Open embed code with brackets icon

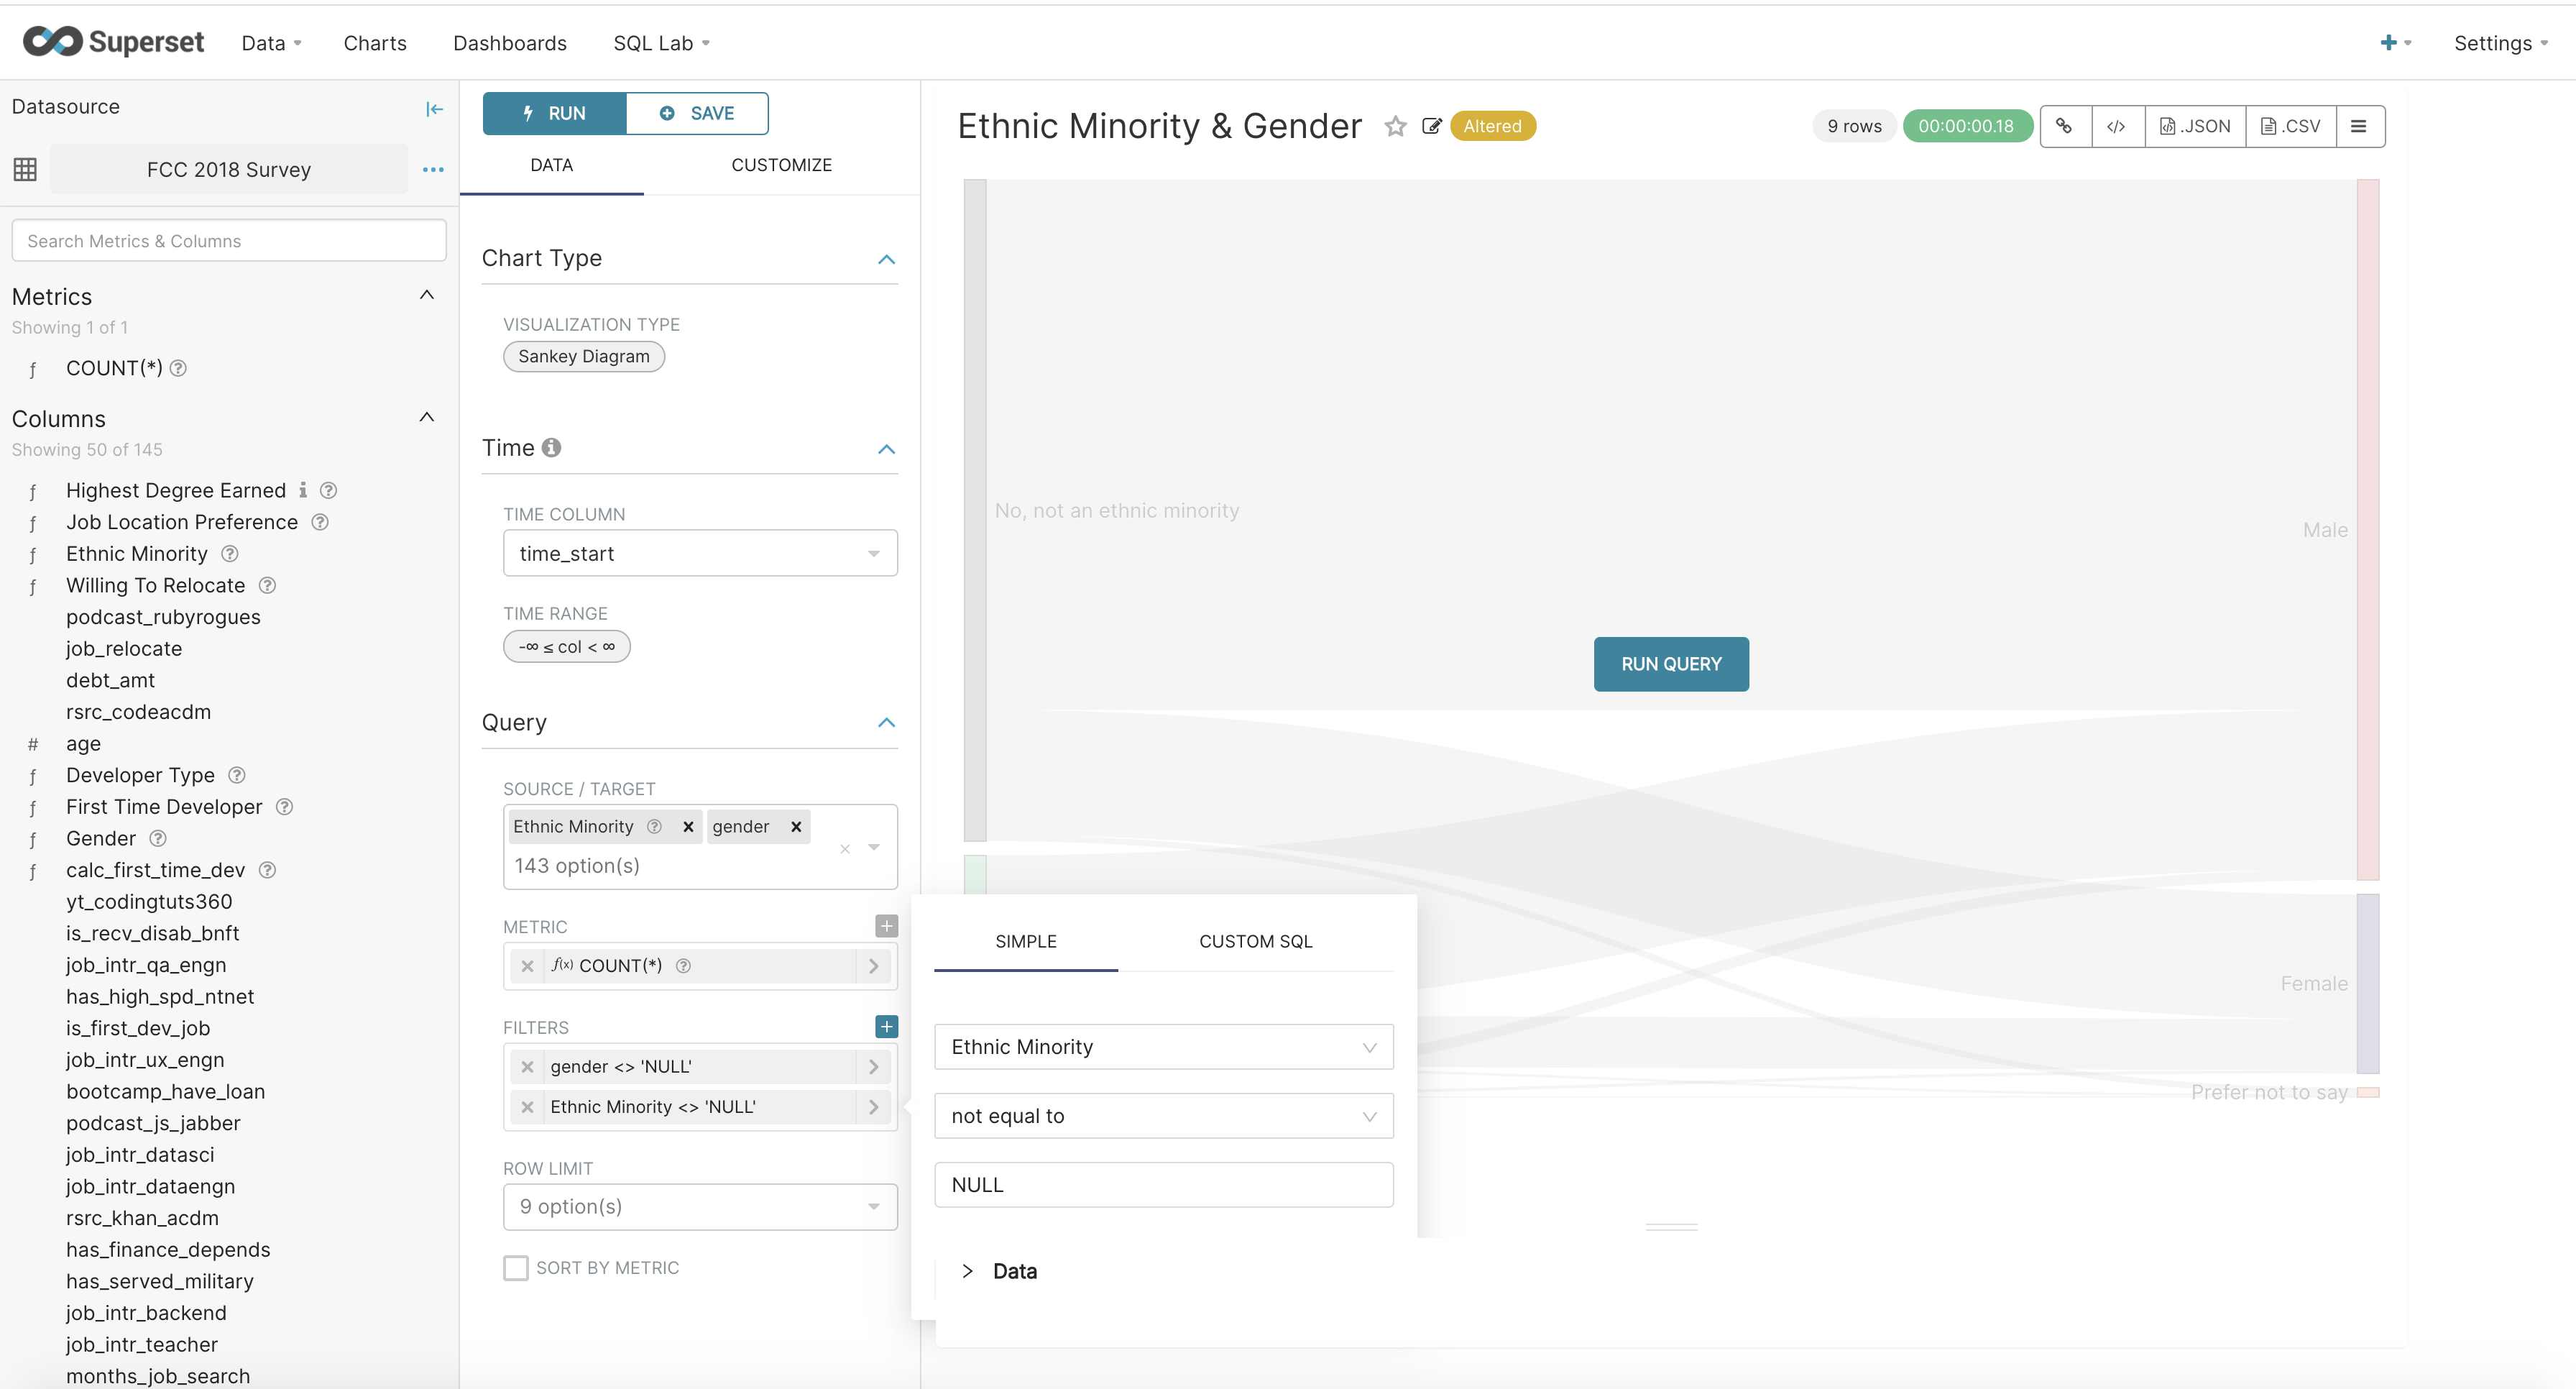pos(2116,126)
